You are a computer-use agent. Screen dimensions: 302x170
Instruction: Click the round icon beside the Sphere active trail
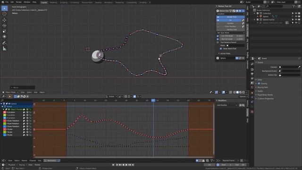[x=218, y=58]
